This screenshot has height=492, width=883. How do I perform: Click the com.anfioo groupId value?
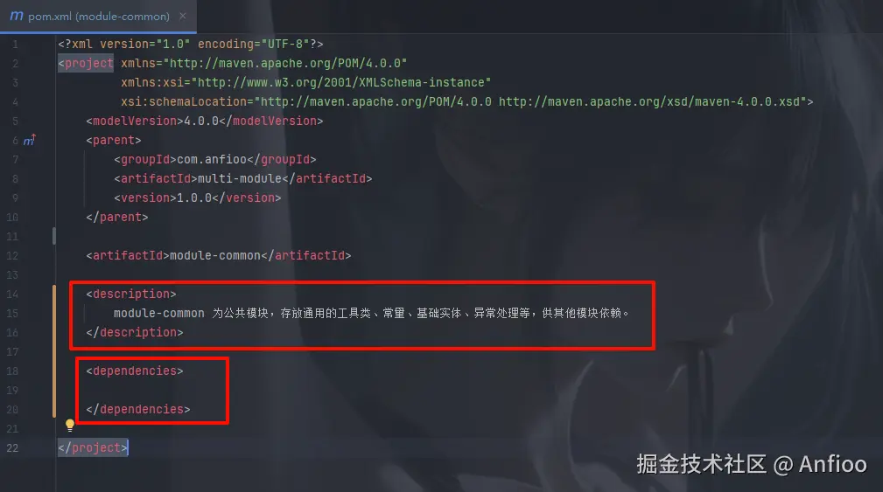(x=212, y=160)
